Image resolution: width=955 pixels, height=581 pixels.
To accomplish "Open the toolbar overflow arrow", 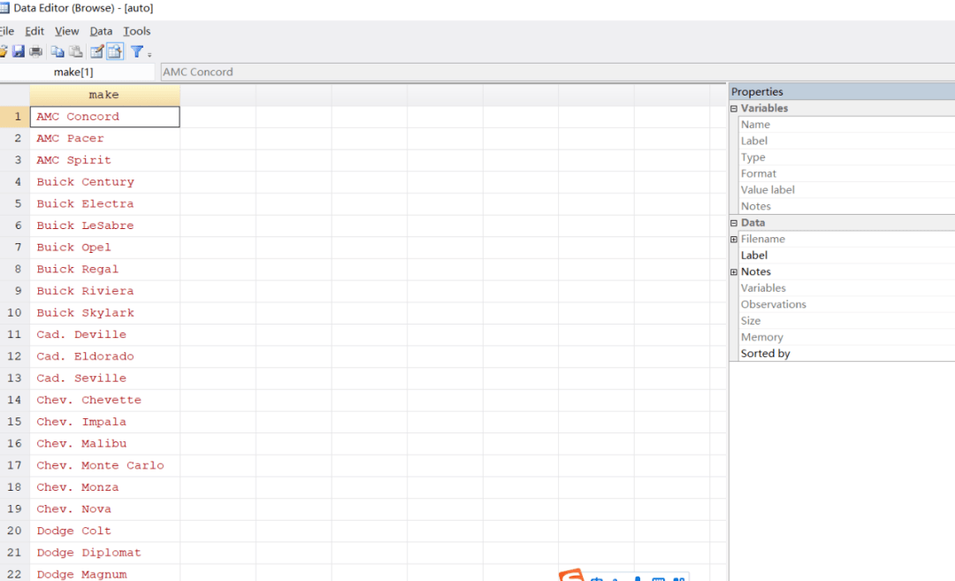I will (149, 54).
